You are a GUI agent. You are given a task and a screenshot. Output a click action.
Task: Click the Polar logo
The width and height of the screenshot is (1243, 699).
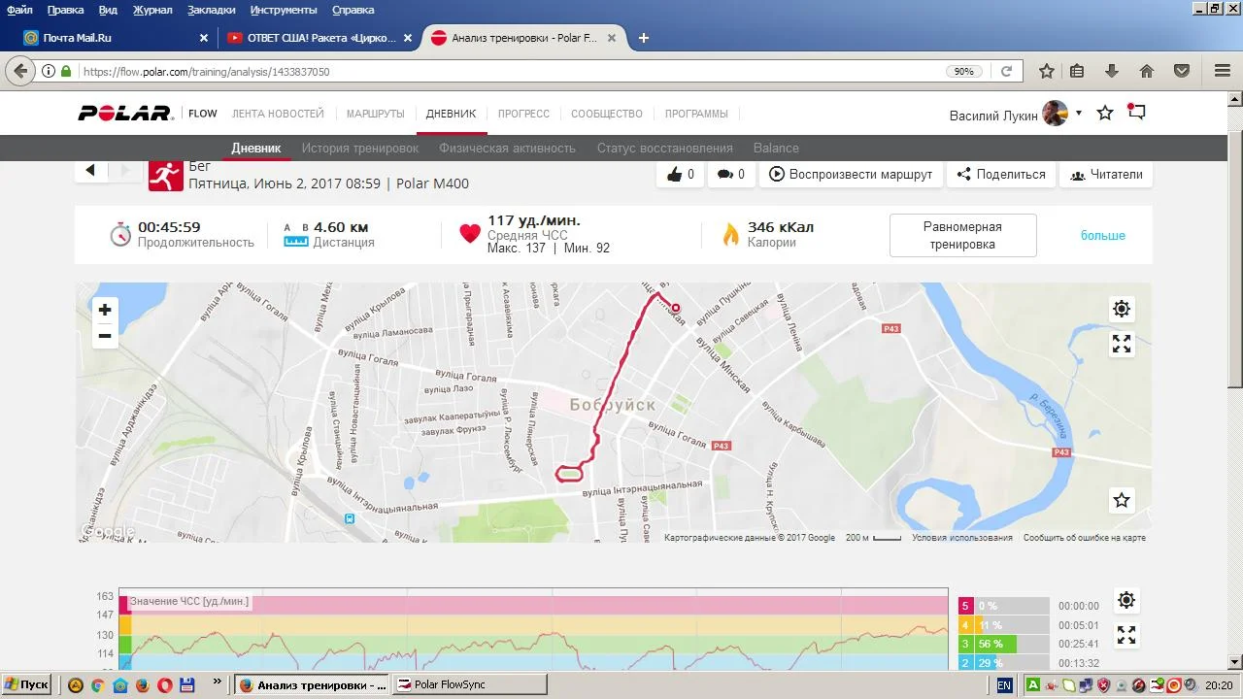pos(125,114)
